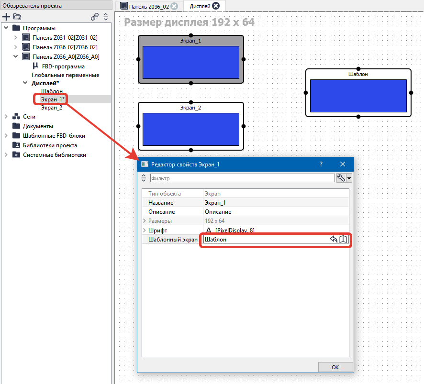Close the Дисплей tab with its X icon
The image size is (424, 384).
216,6
